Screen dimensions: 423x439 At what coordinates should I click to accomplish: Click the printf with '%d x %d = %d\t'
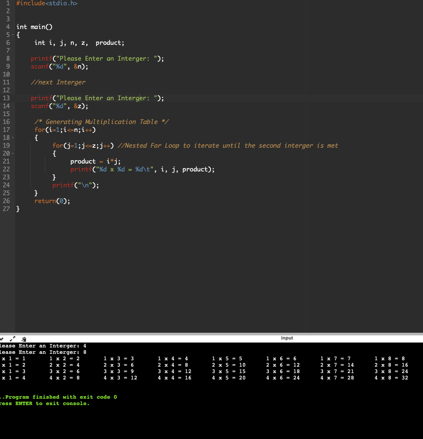(x=142, y=170)
